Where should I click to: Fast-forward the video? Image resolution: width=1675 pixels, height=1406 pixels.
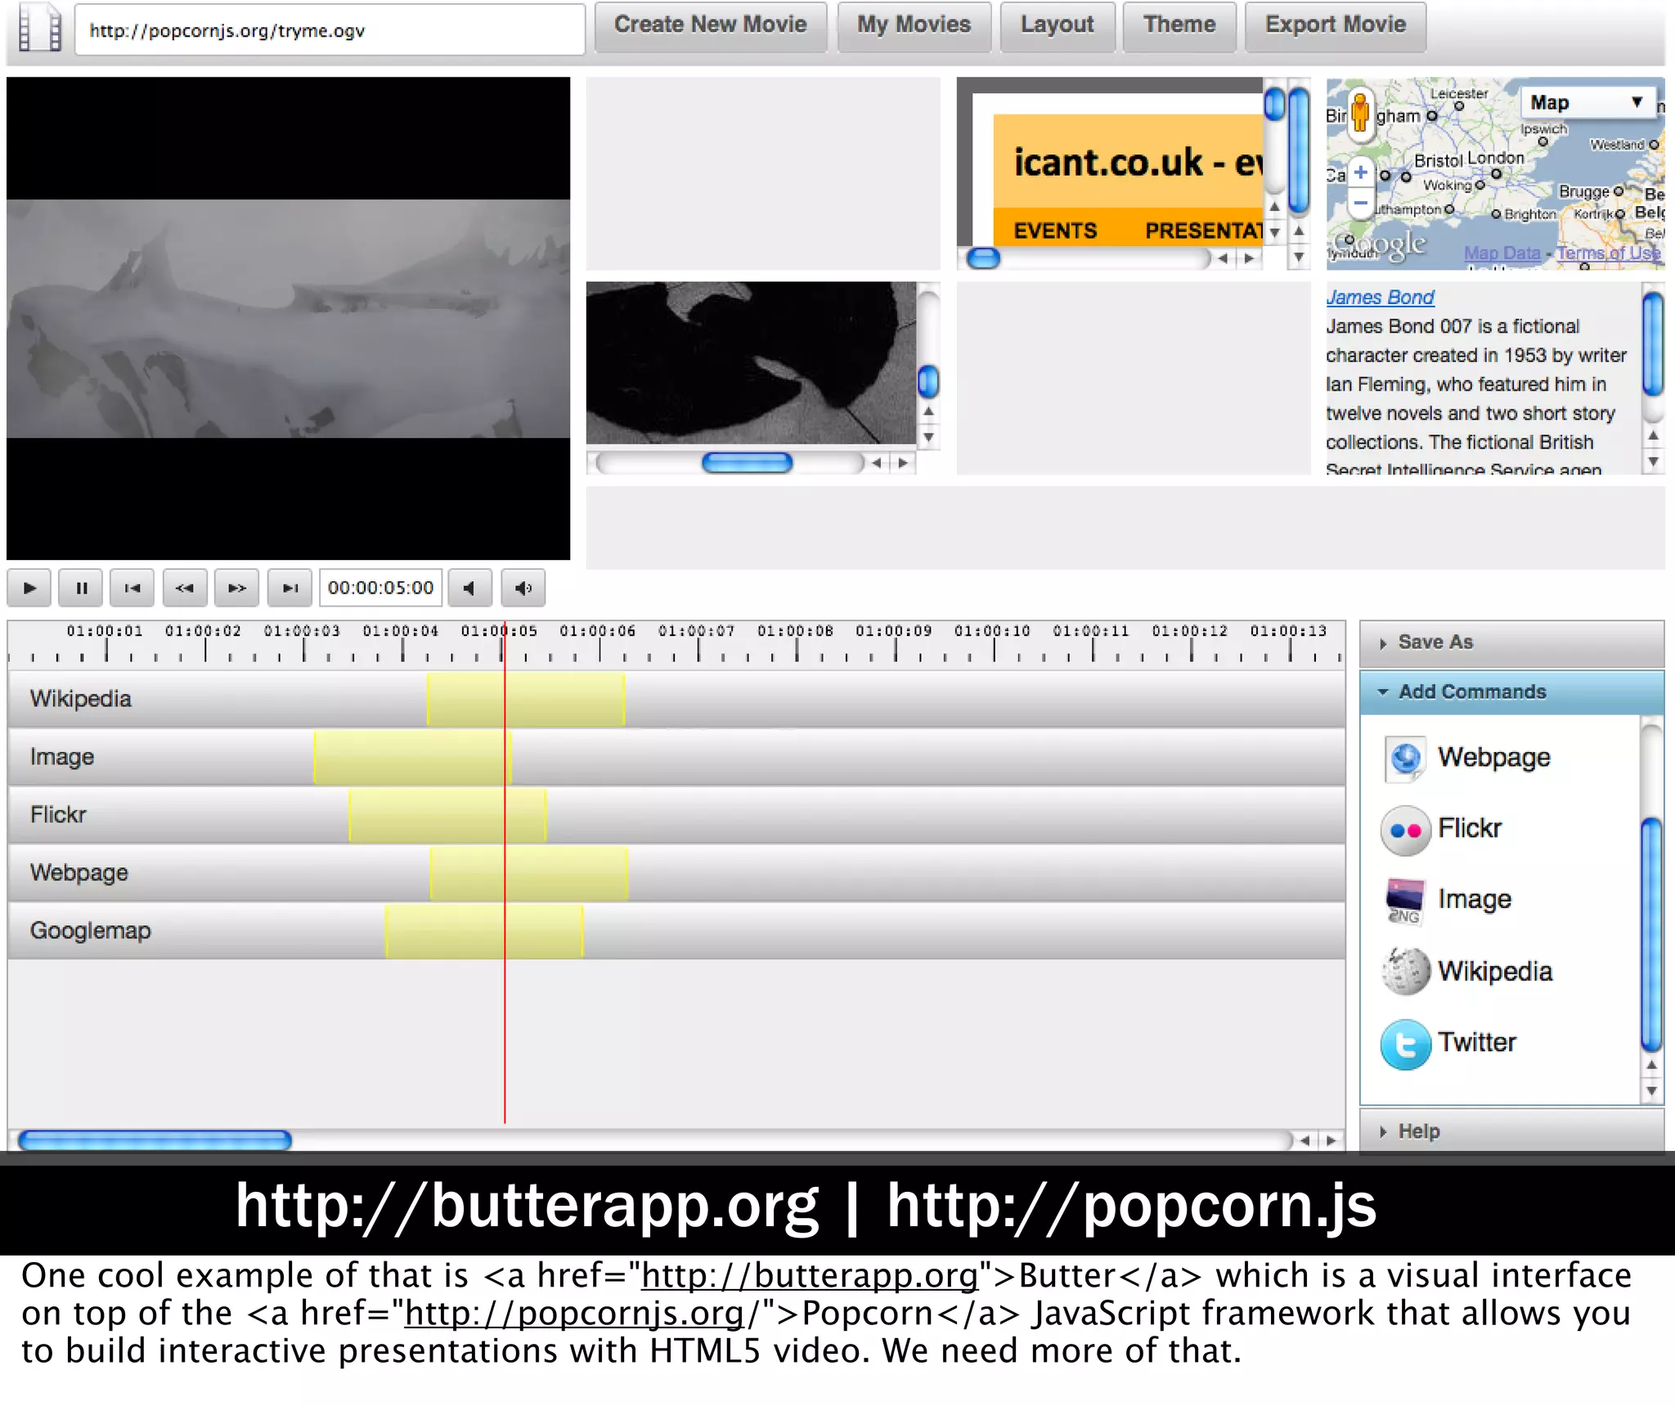(236, 588)
